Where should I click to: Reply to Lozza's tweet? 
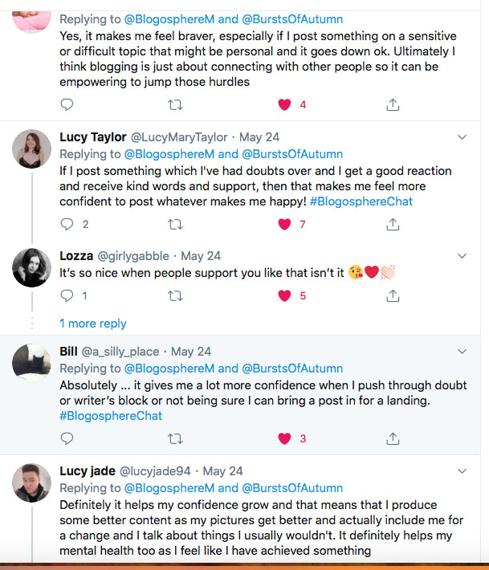pos(67,295)
